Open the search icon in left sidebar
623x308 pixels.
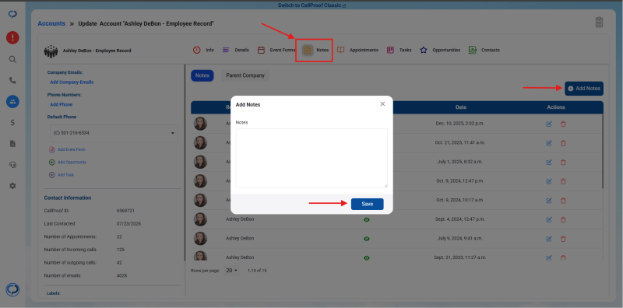pos(12,60)
